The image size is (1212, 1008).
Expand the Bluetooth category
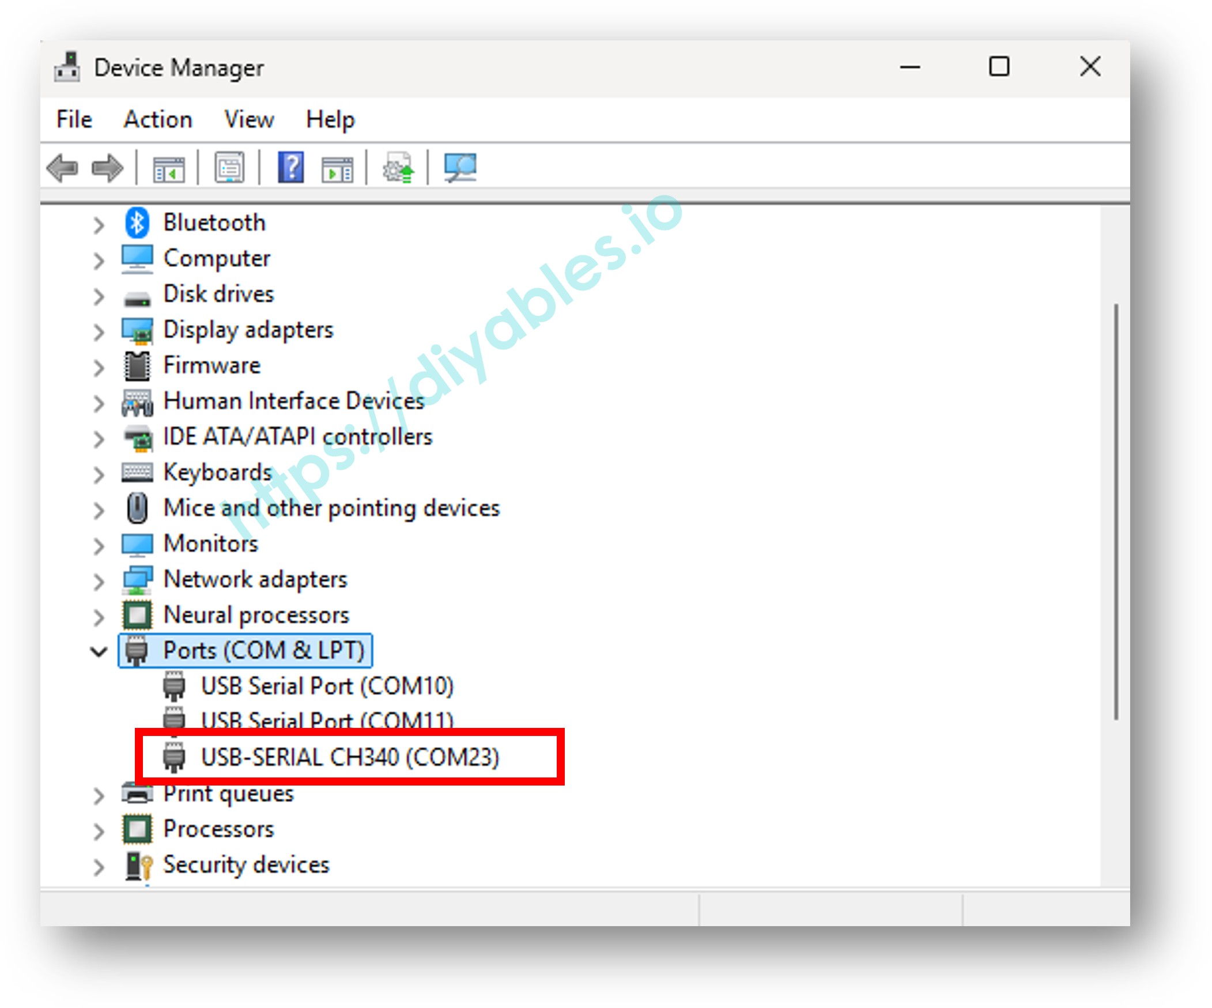99,224
